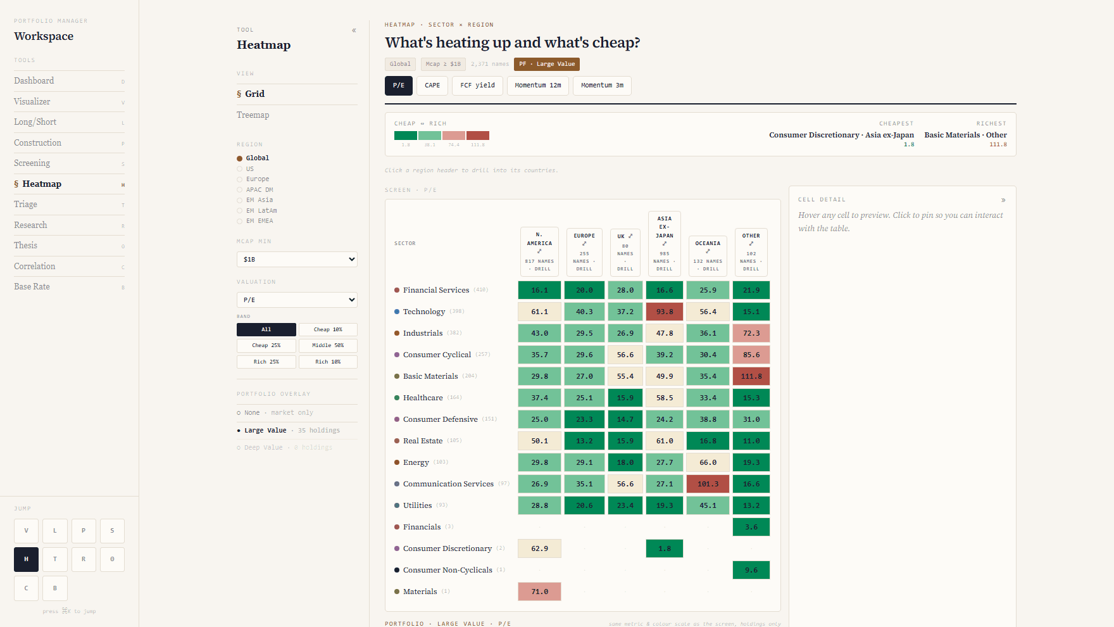This screenshot has height=627, width=1114.
Task: Drill into Oceania region header
Action: pos(708,255)
